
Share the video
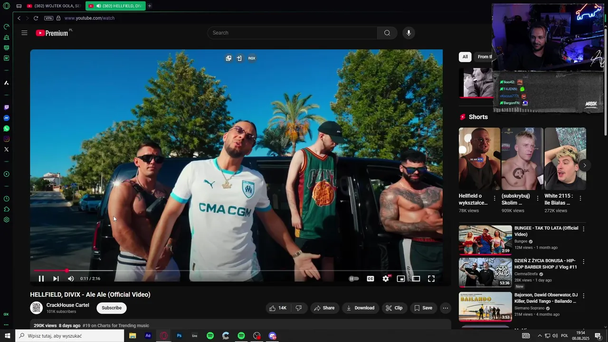pyautogui.click(x=324, y=308)
